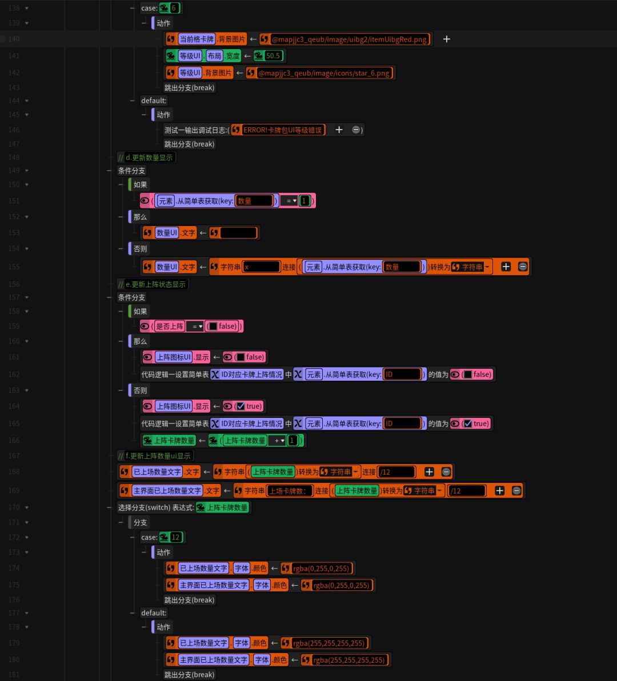
Task: Open the plus operator dropdown on line 166
Action: (277, 440)
